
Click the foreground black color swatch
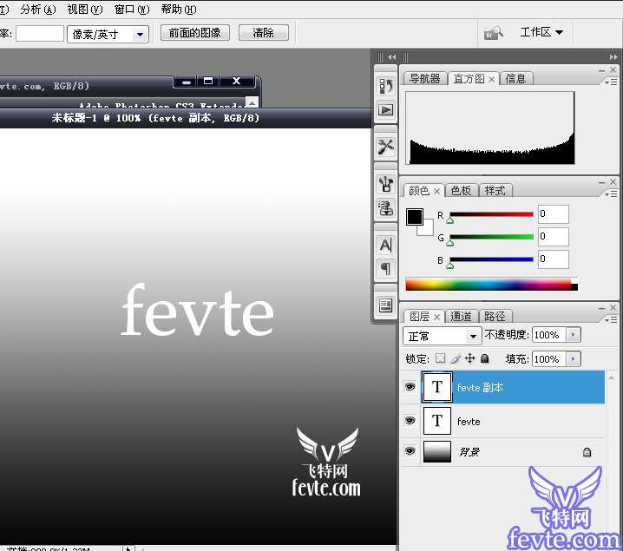tap(415, 217)
